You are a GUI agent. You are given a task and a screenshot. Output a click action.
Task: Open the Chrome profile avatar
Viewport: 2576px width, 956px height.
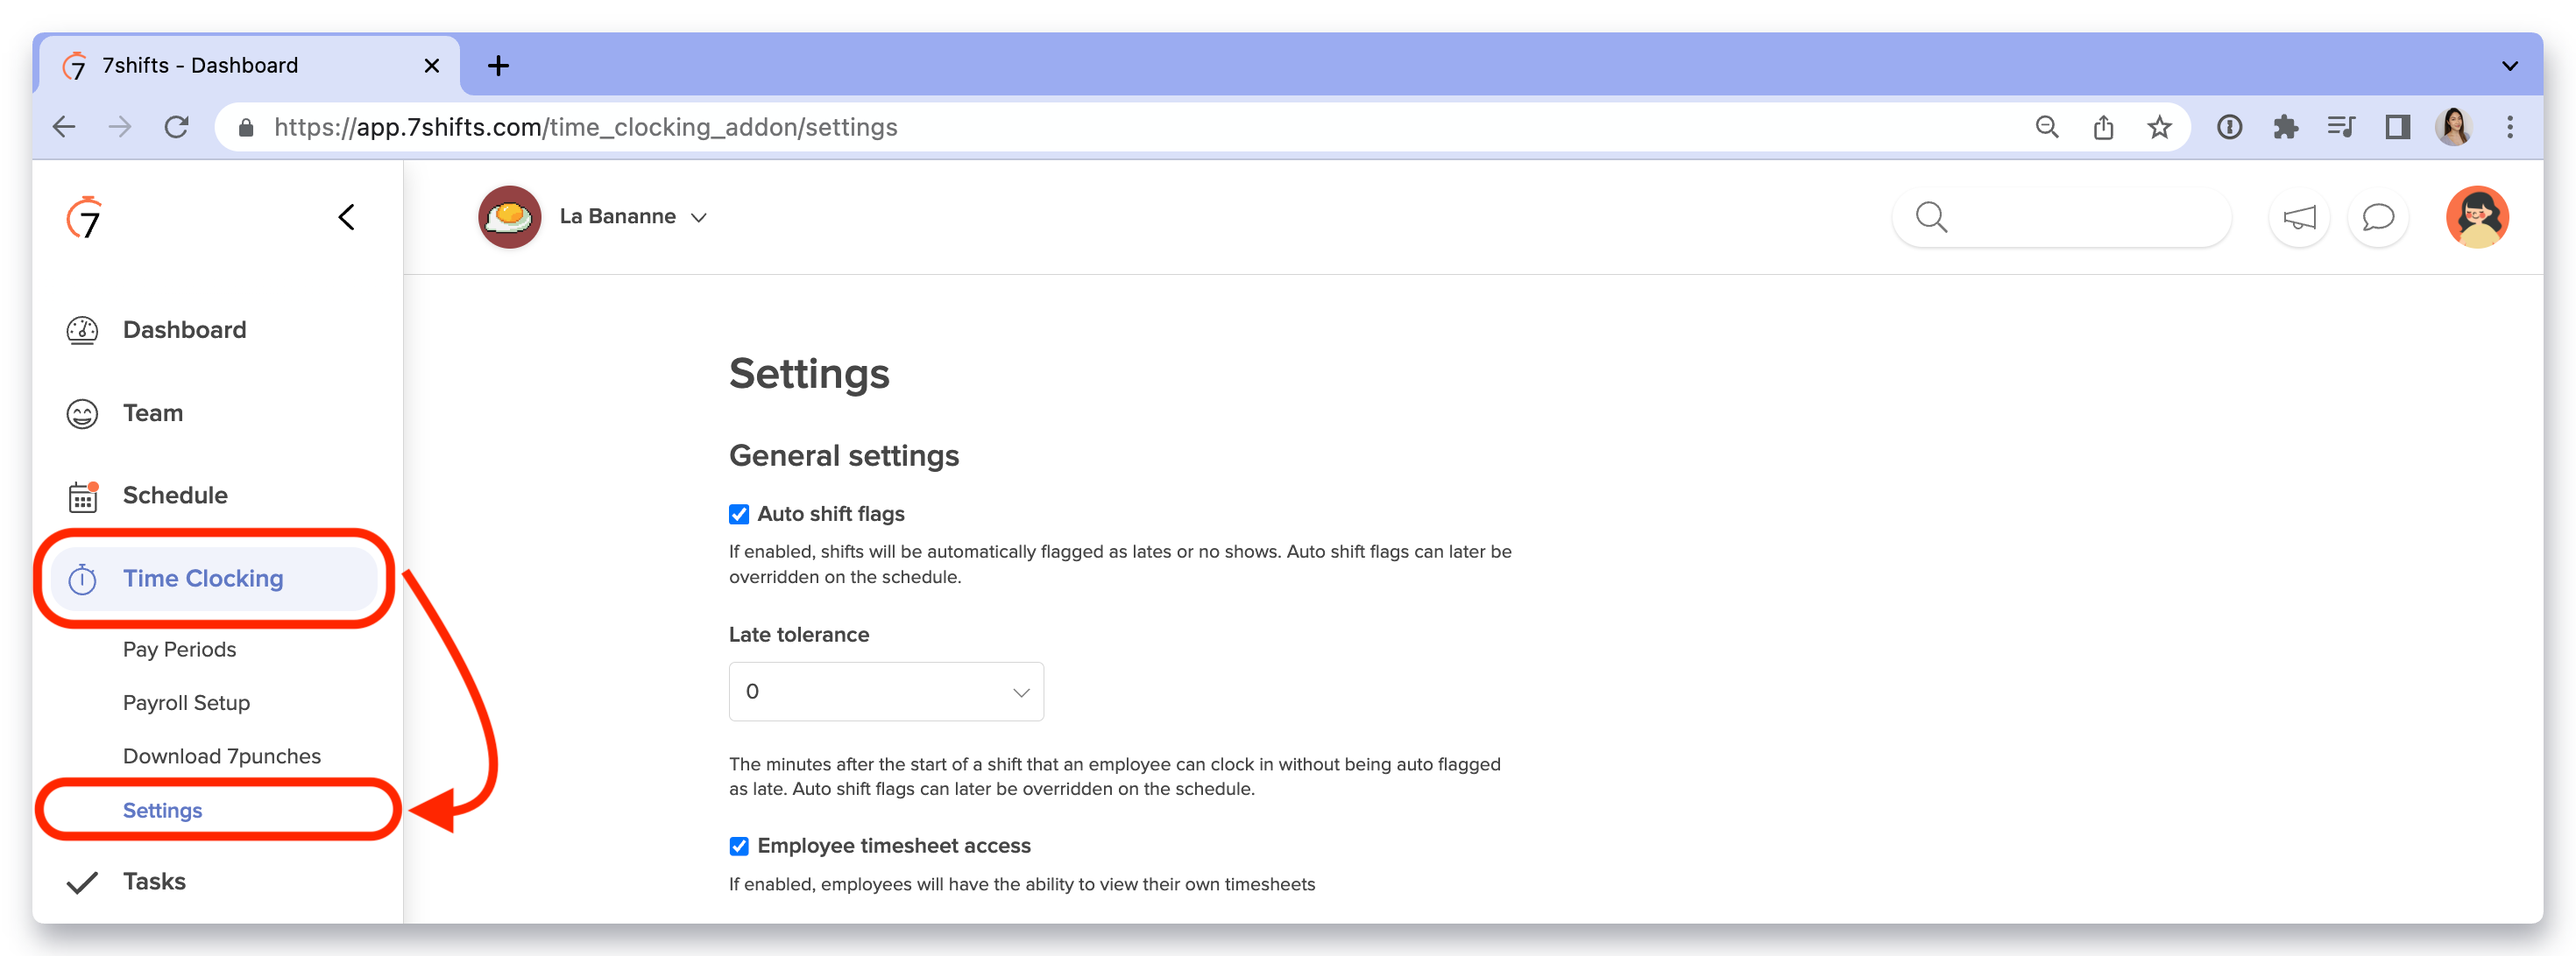[2453, 127]
